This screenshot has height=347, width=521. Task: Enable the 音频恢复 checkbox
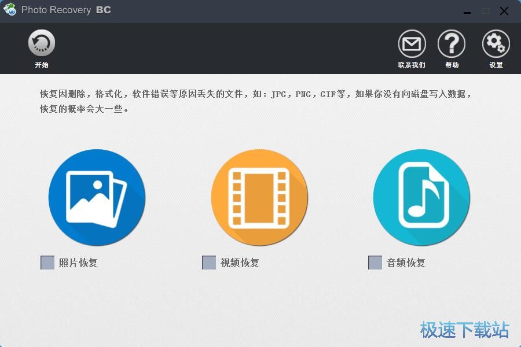pos(375,263)
